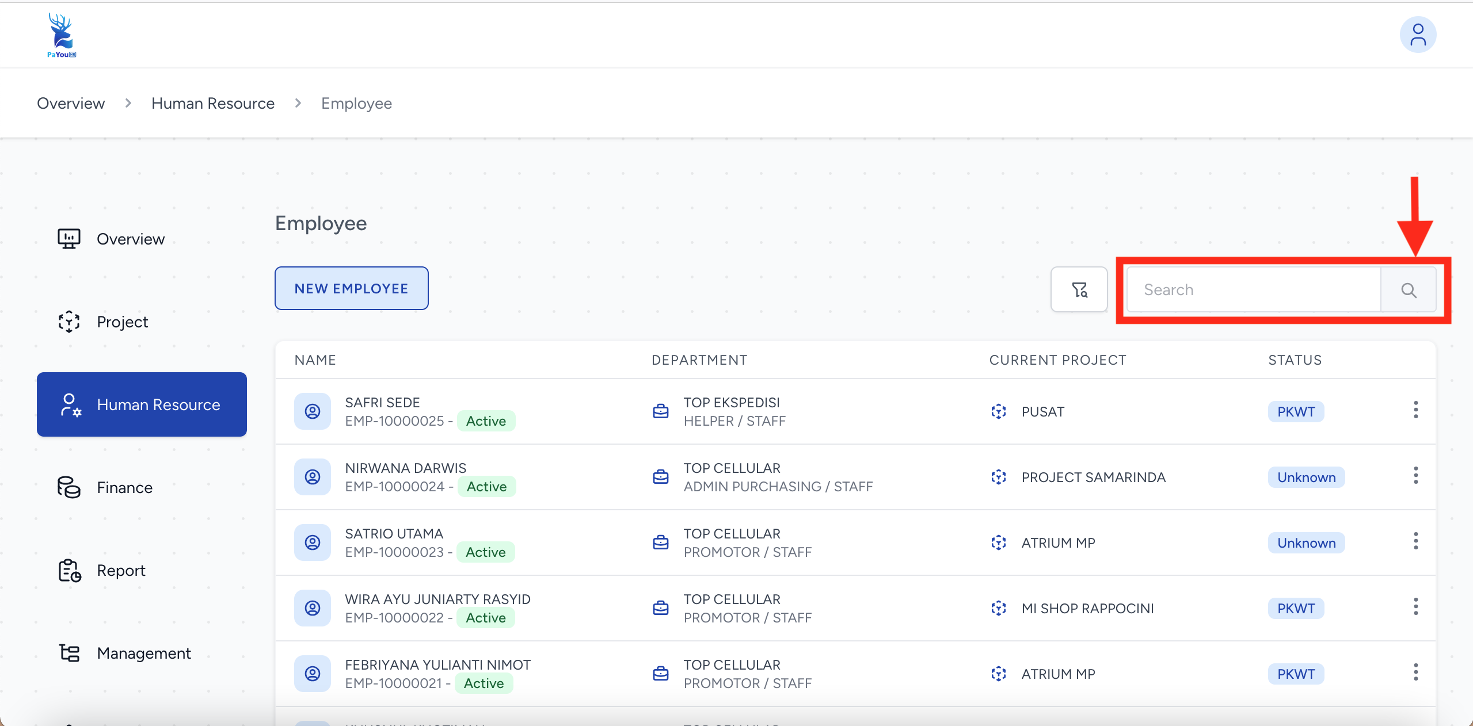Focus the Search input field

1253,290
